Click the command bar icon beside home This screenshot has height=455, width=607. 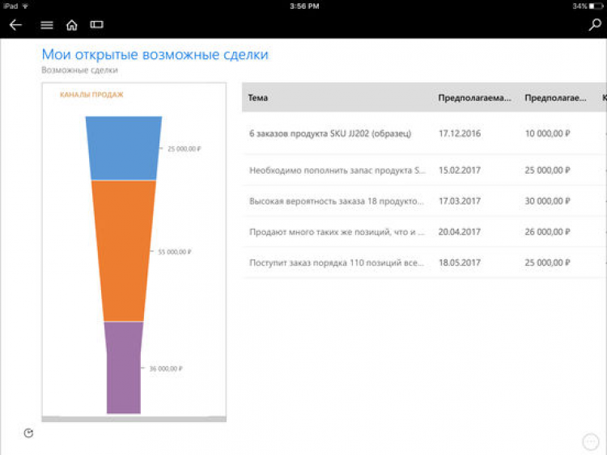click(x=96, y=25)
